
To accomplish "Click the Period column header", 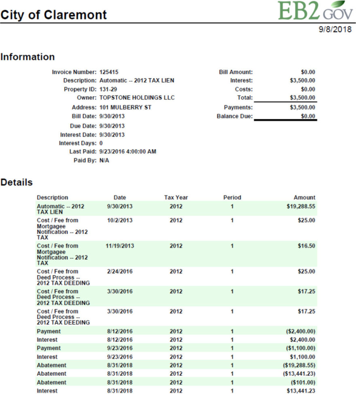I will (x=232, y=197).
